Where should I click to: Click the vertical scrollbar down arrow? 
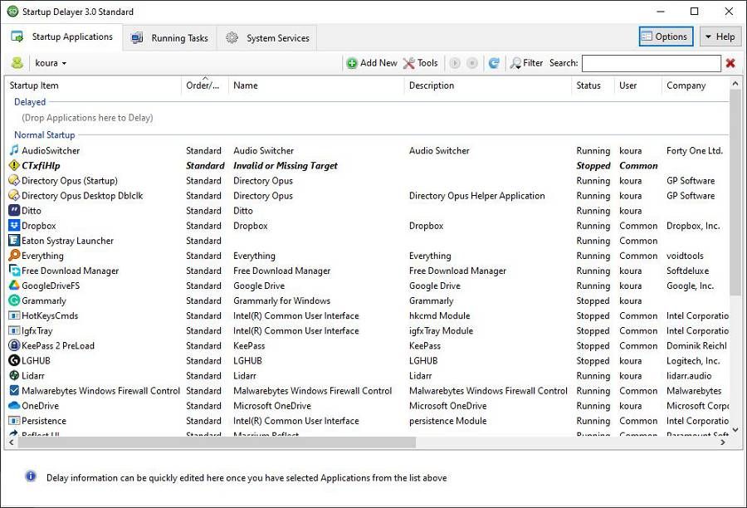(x=735, y=430)
